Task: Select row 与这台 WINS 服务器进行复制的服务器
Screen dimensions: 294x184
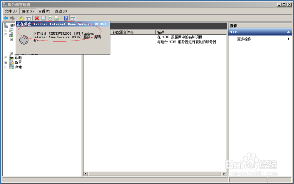Action: pos(187,42)
